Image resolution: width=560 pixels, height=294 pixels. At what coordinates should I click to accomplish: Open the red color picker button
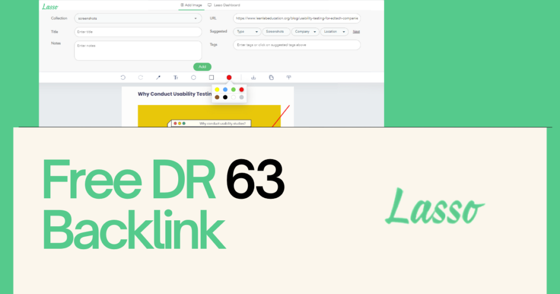tap(229, 78)
